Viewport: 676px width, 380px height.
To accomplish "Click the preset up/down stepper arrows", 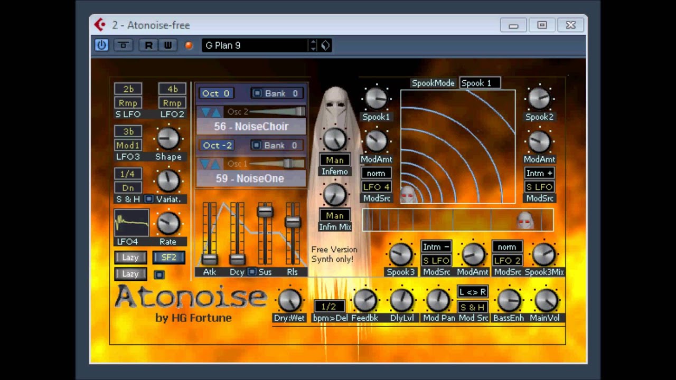I will tap(313, 45).
